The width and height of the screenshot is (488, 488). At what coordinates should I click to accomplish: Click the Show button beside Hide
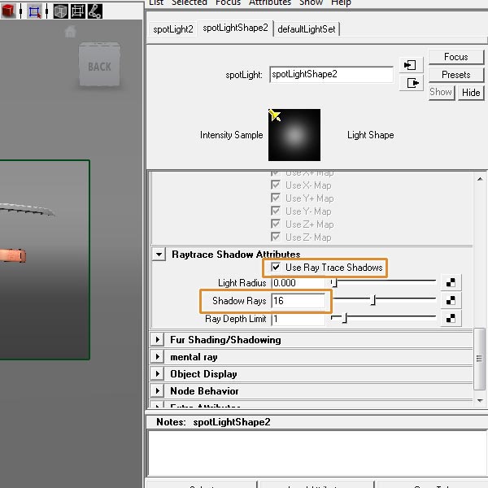pos(441,92)
